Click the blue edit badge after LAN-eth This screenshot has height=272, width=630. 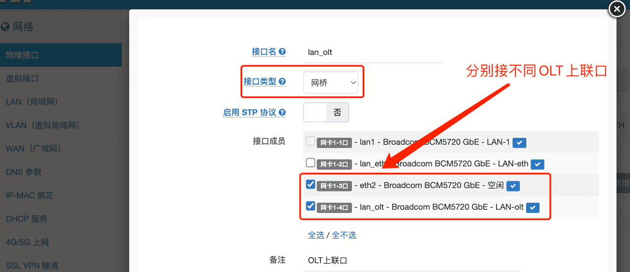tap(537, 164)
